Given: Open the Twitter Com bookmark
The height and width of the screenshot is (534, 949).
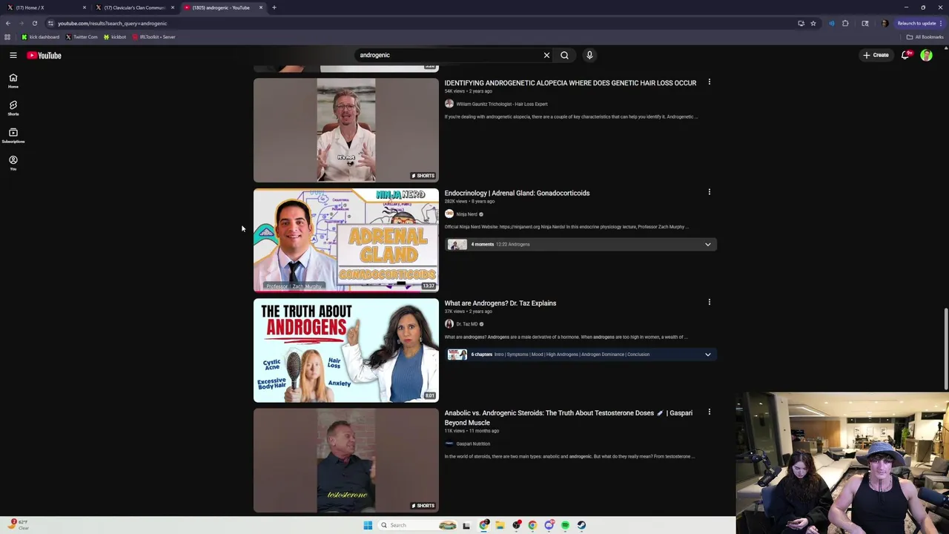Looking at the screenshot, I should coord(82,37).
